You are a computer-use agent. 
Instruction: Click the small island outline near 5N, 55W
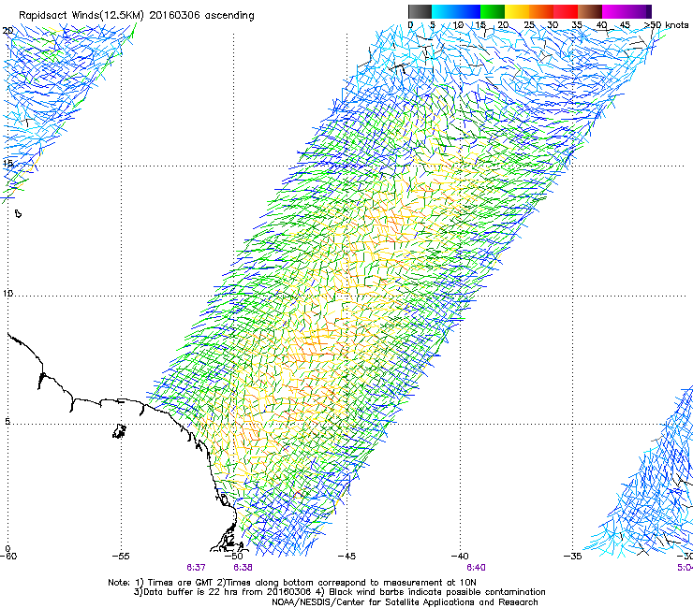(119, 431)
